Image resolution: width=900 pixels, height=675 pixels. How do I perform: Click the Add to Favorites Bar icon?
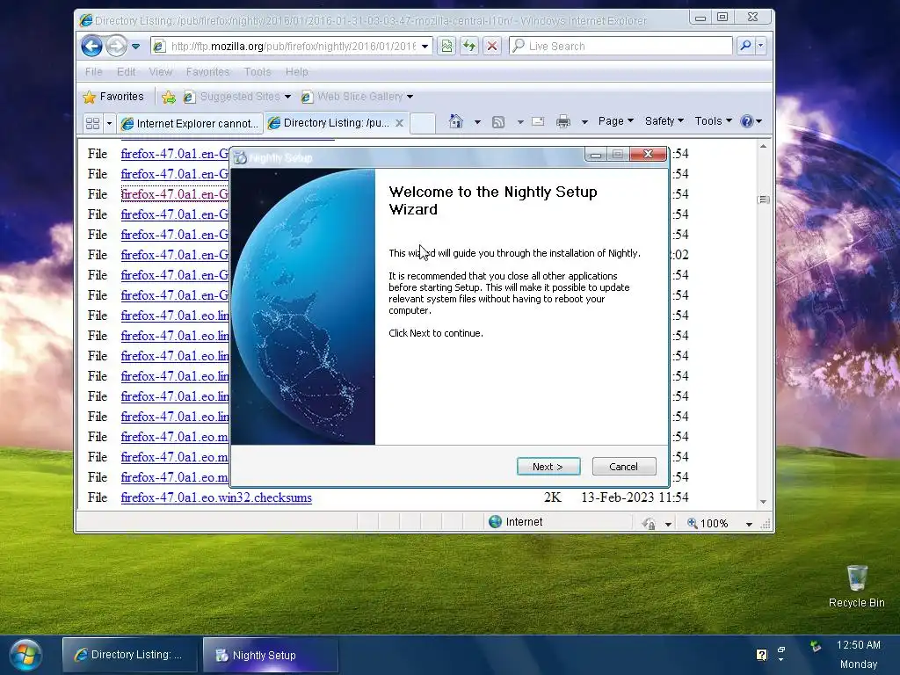(169, 97)
